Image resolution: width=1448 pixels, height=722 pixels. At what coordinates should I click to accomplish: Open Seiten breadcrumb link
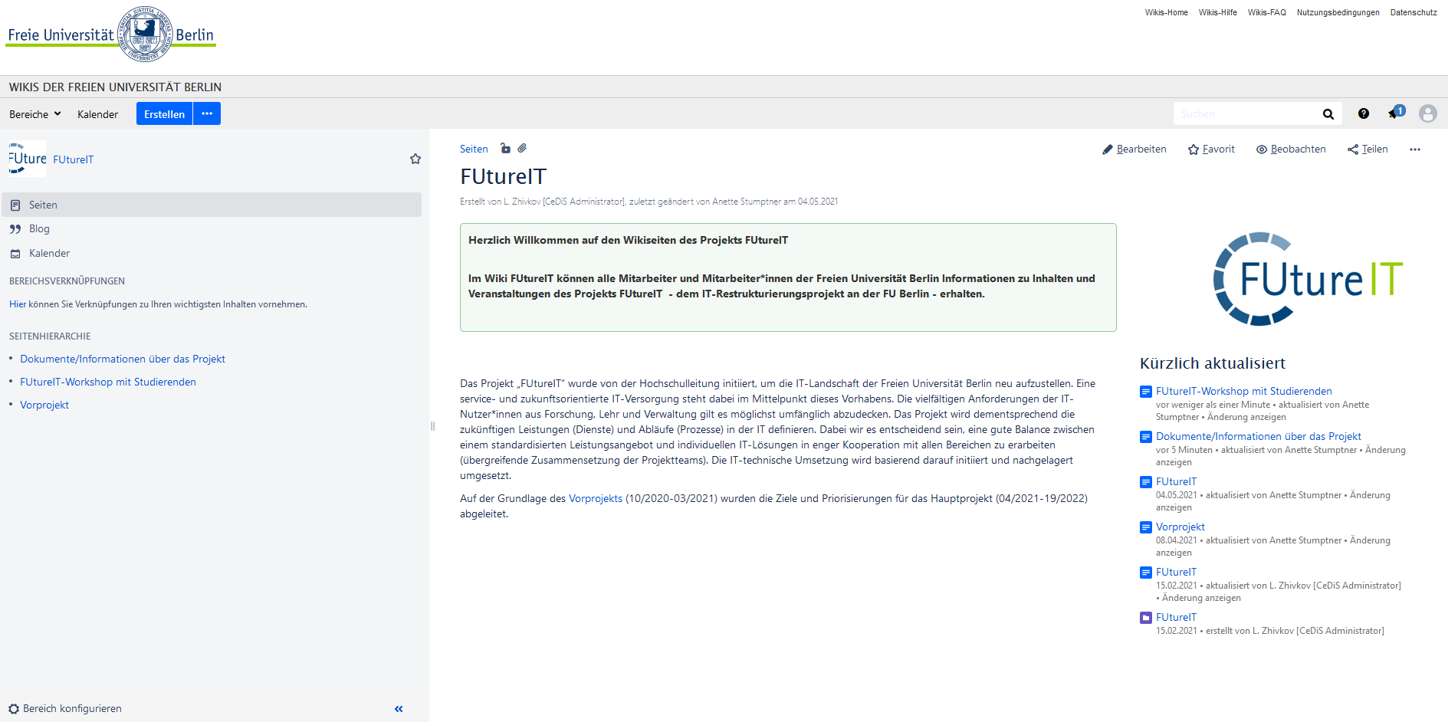[474, 149]
